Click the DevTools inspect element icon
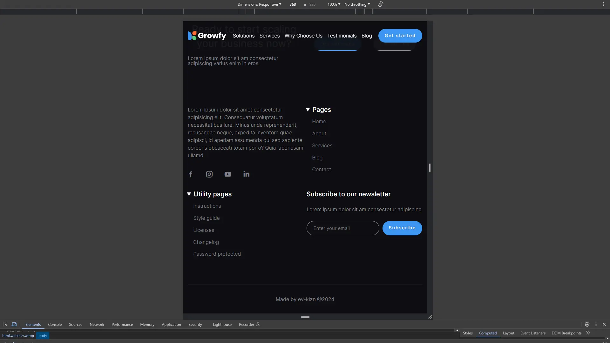This screenshot has height=343, width=610. click(x=5, y=324)
